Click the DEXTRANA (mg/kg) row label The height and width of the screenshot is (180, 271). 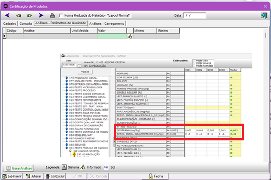128,130
